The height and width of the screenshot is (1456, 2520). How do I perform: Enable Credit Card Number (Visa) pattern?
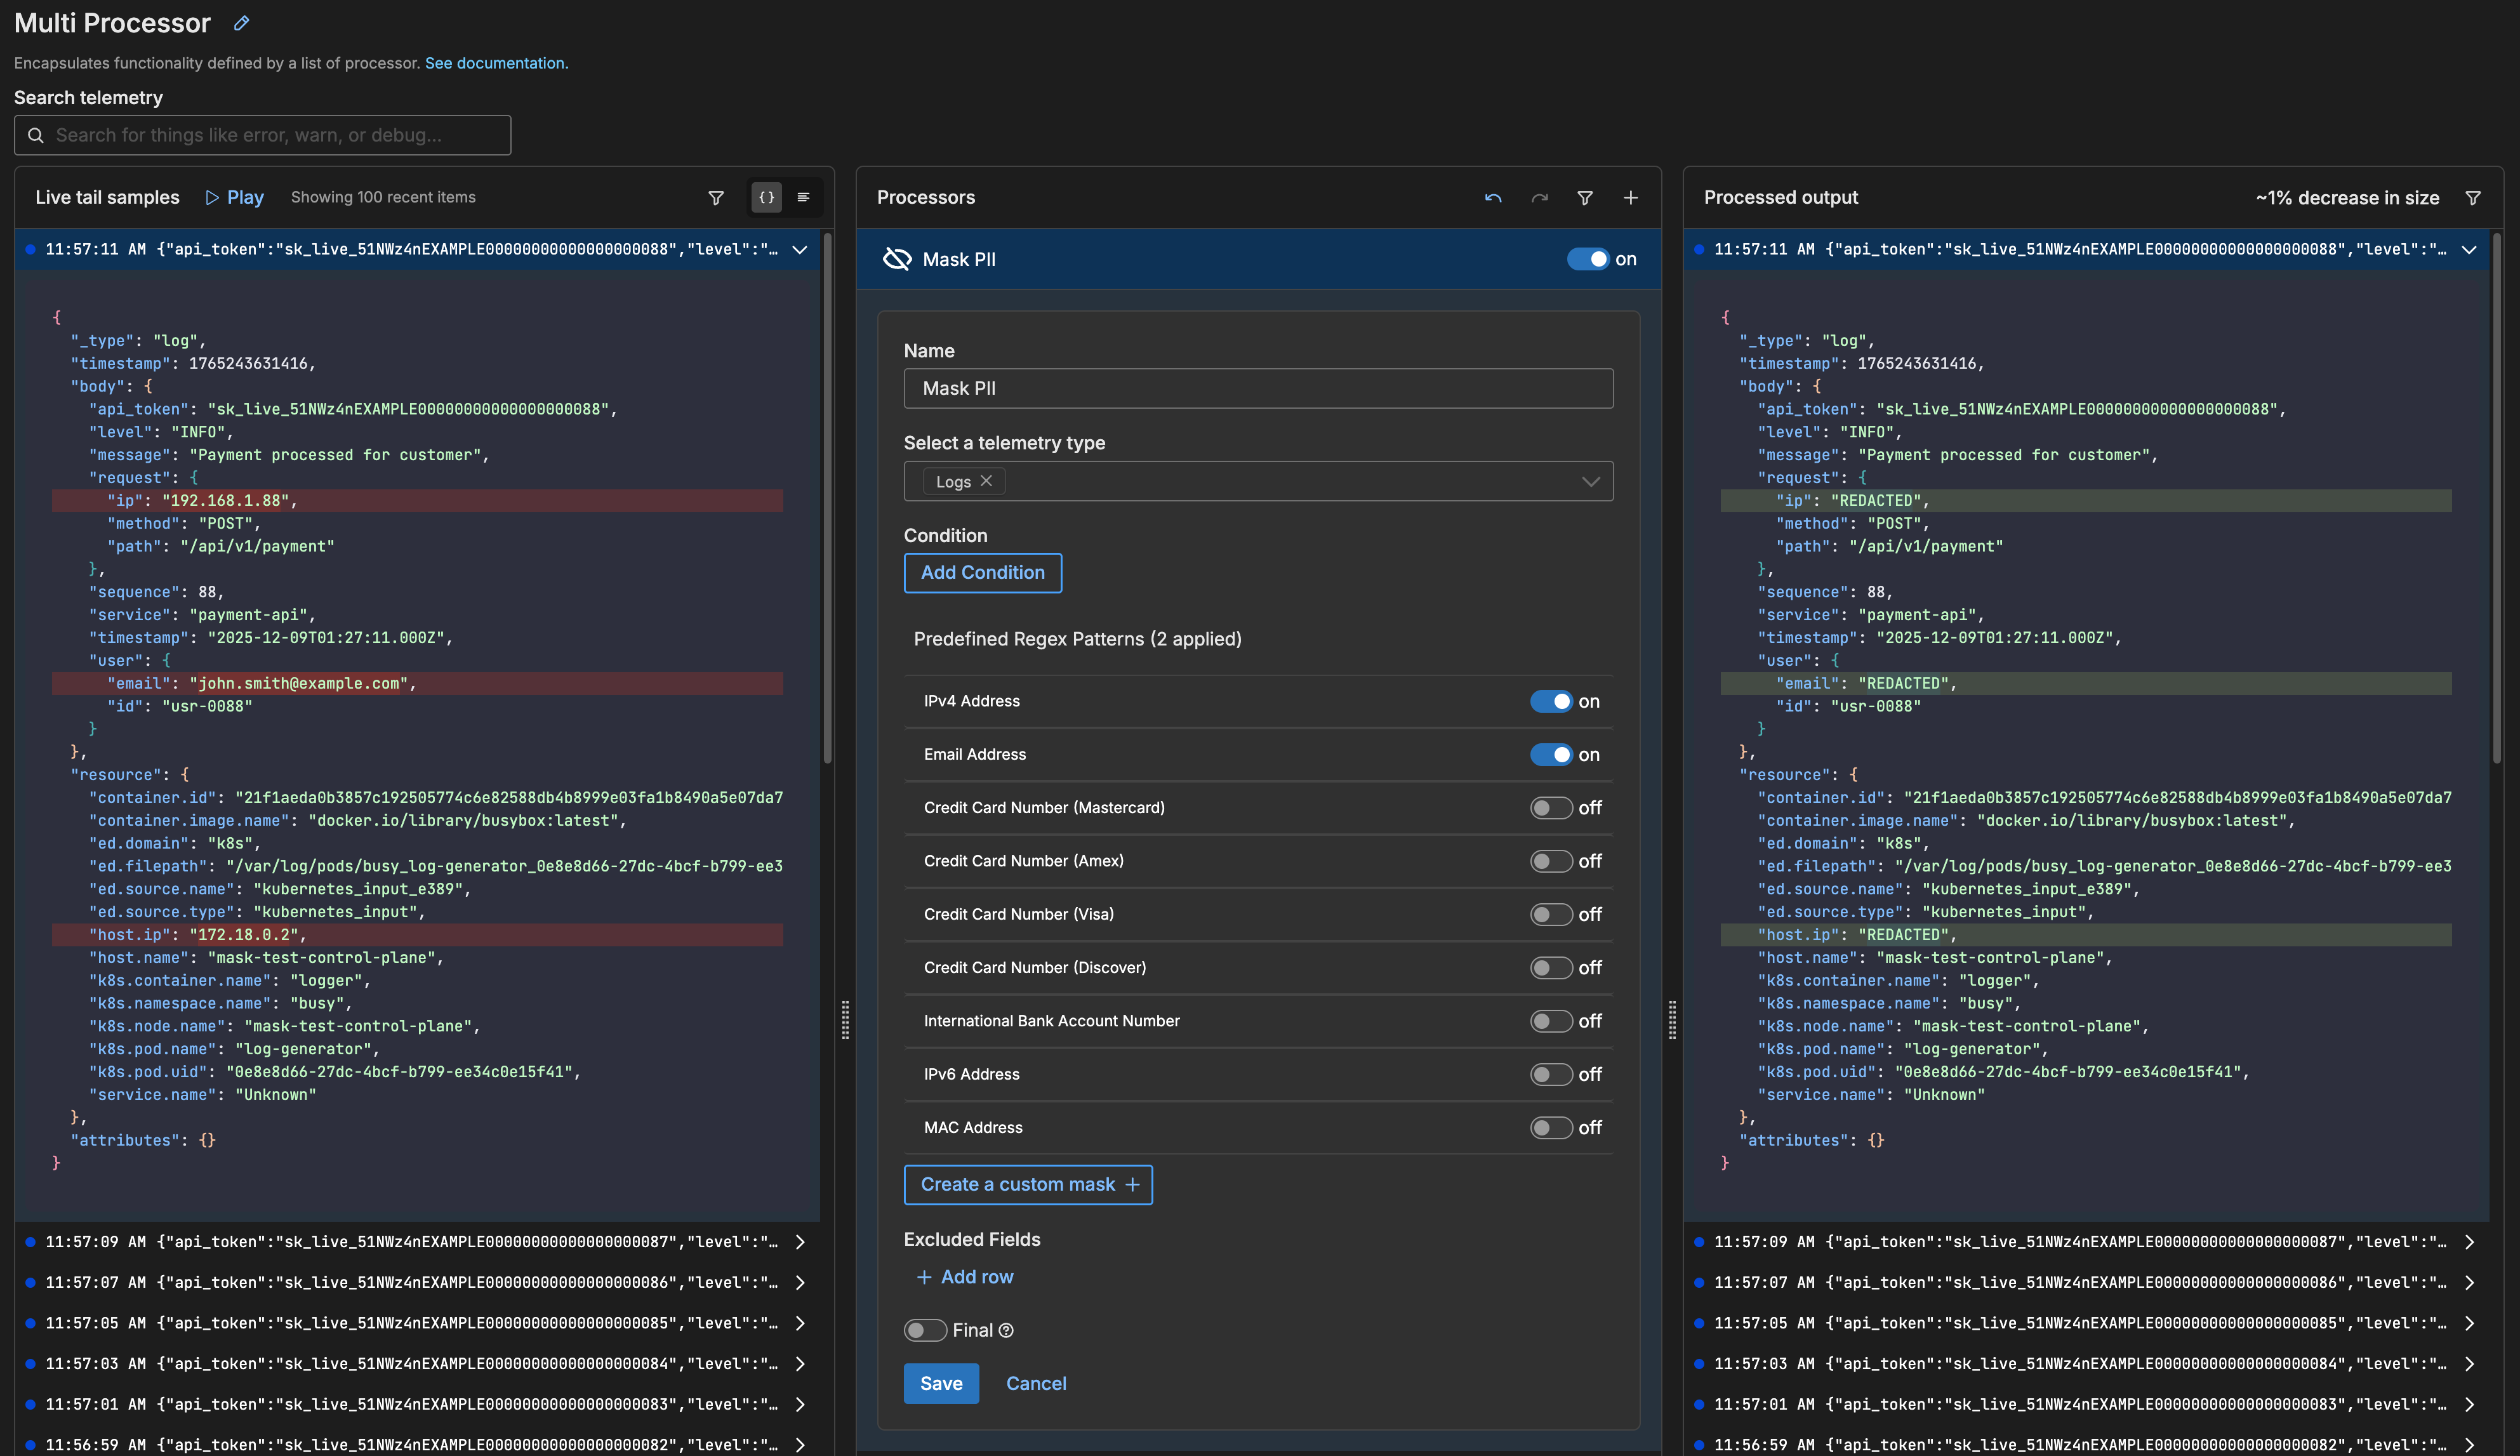tap(1551, 914)
